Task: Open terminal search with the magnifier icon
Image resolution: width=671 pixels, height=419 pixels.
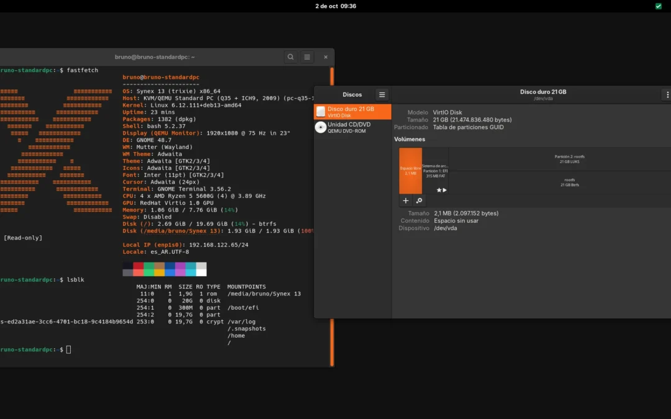Action: pos(291,57)
